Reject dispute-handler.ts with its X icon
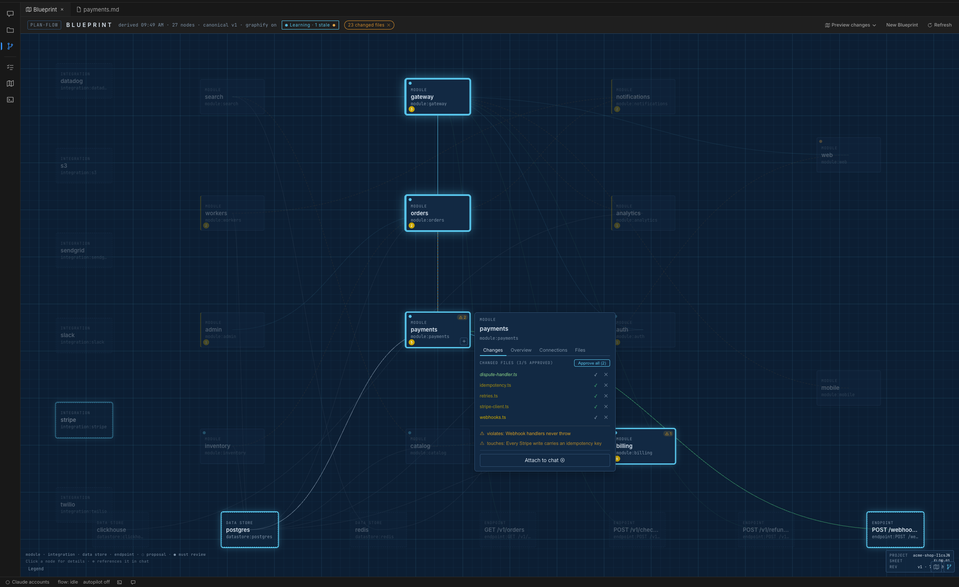This screenshot has height=587, width=959. click(x=606, y=375)
